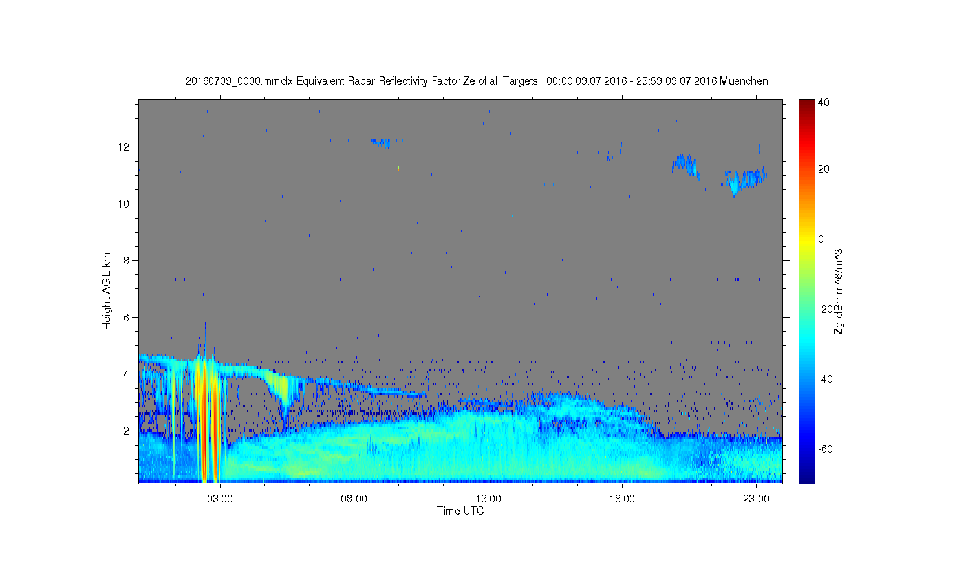This screenshot has width=970, height=582.
Task: Click the '03:00' time tick label
Action: coord(220,499)
